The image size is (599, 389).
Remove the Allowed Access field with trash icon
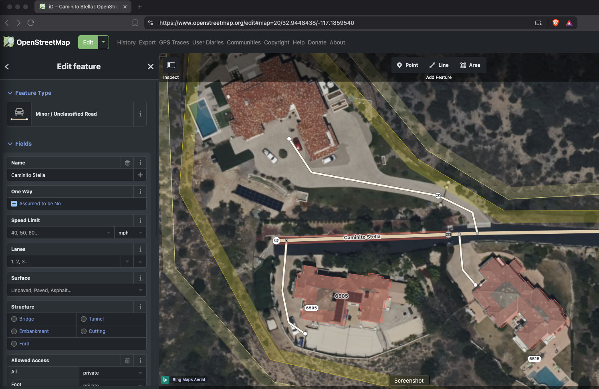click(127, 361)
